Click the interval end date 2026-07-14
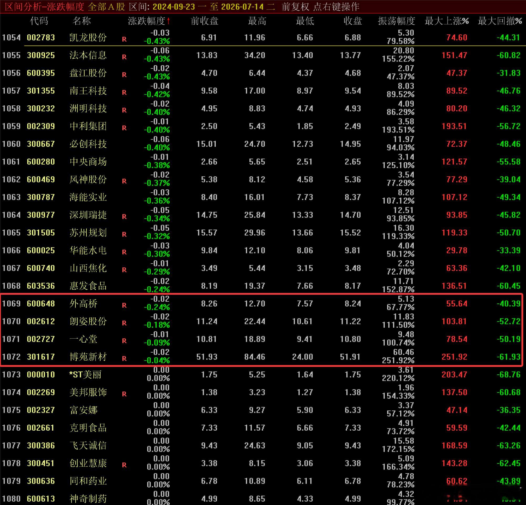Viewport: 526px width, 505px height. (x=242, y=7)
